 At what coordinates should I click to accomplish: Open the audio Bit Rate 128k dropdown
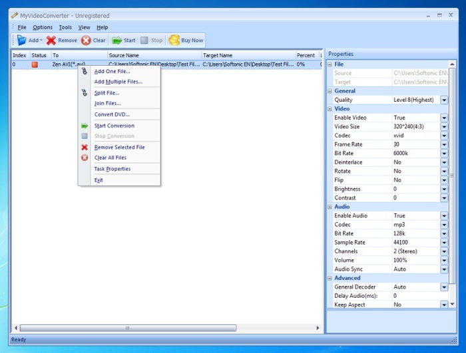click(x=444, y=233)
